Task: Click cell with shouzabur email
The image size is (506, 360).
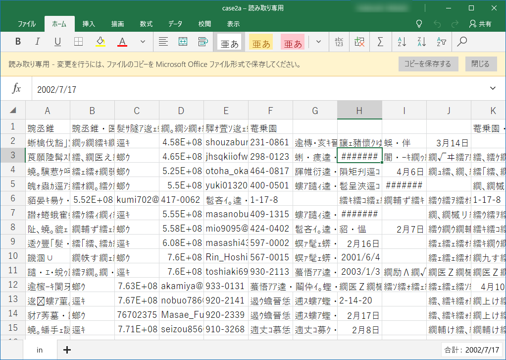Action: click(226, 142)
